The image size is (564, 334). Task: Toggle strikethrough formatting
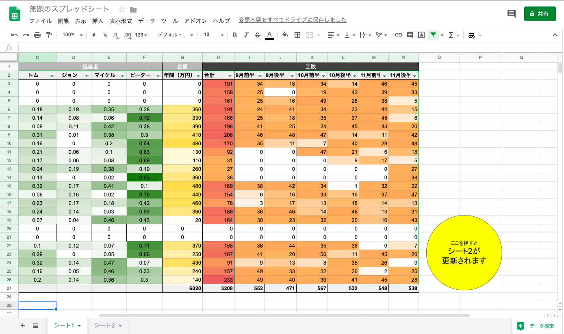pos(257,35)
